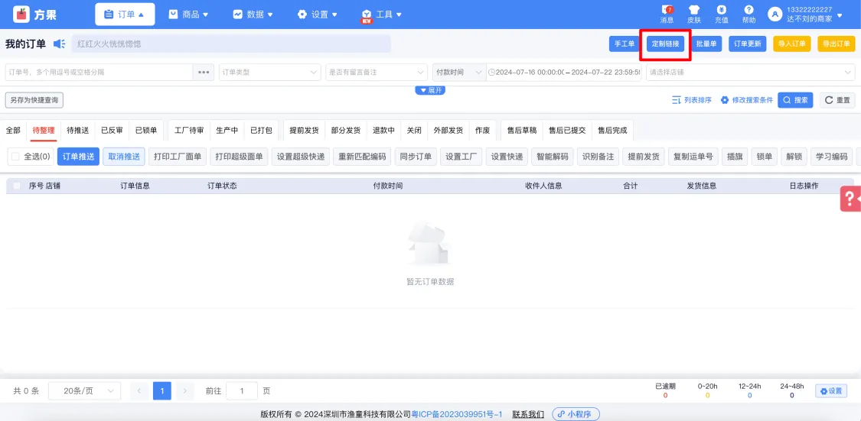Click the blue 搜索 search button

coord(795,100)
